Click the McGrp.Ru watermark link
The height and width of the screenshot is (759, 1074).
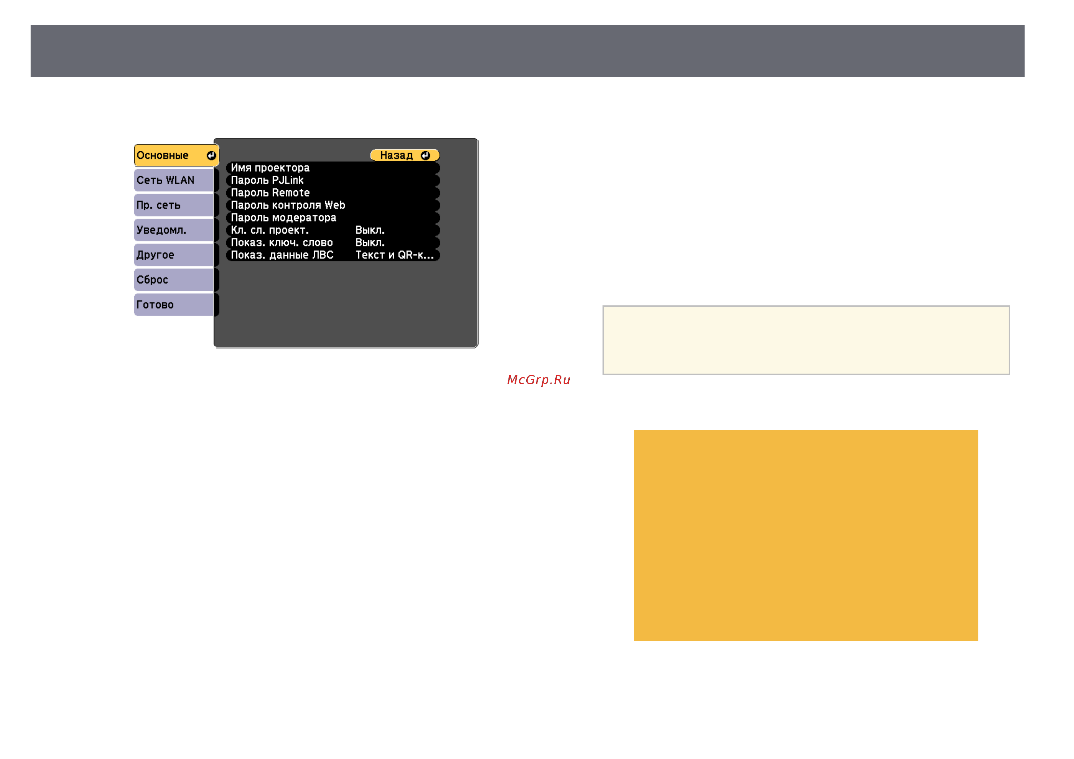[539, 380]
